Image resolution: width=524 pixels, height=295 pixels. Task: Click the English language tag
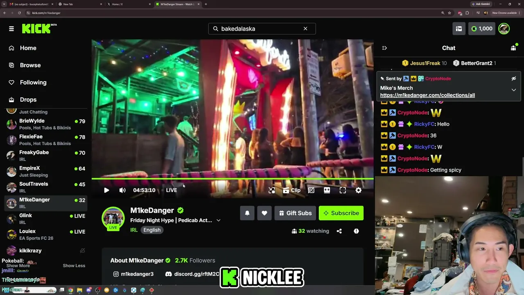(152, 230)
